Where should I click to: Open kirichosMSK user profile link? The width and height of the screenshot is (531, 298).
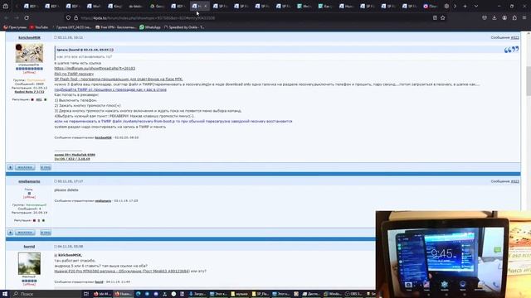[x=29, y=37]
